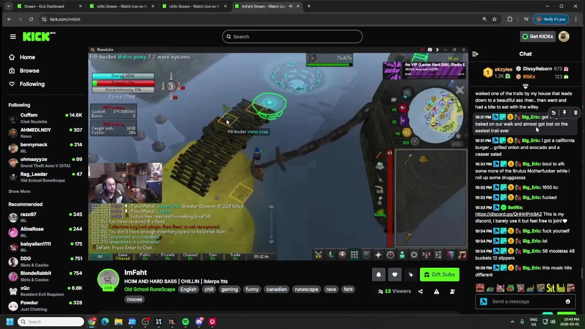Delete the hovered Big_Eric chat message
The height and width of the screenshot is (329, 585).
coord(575,113)
